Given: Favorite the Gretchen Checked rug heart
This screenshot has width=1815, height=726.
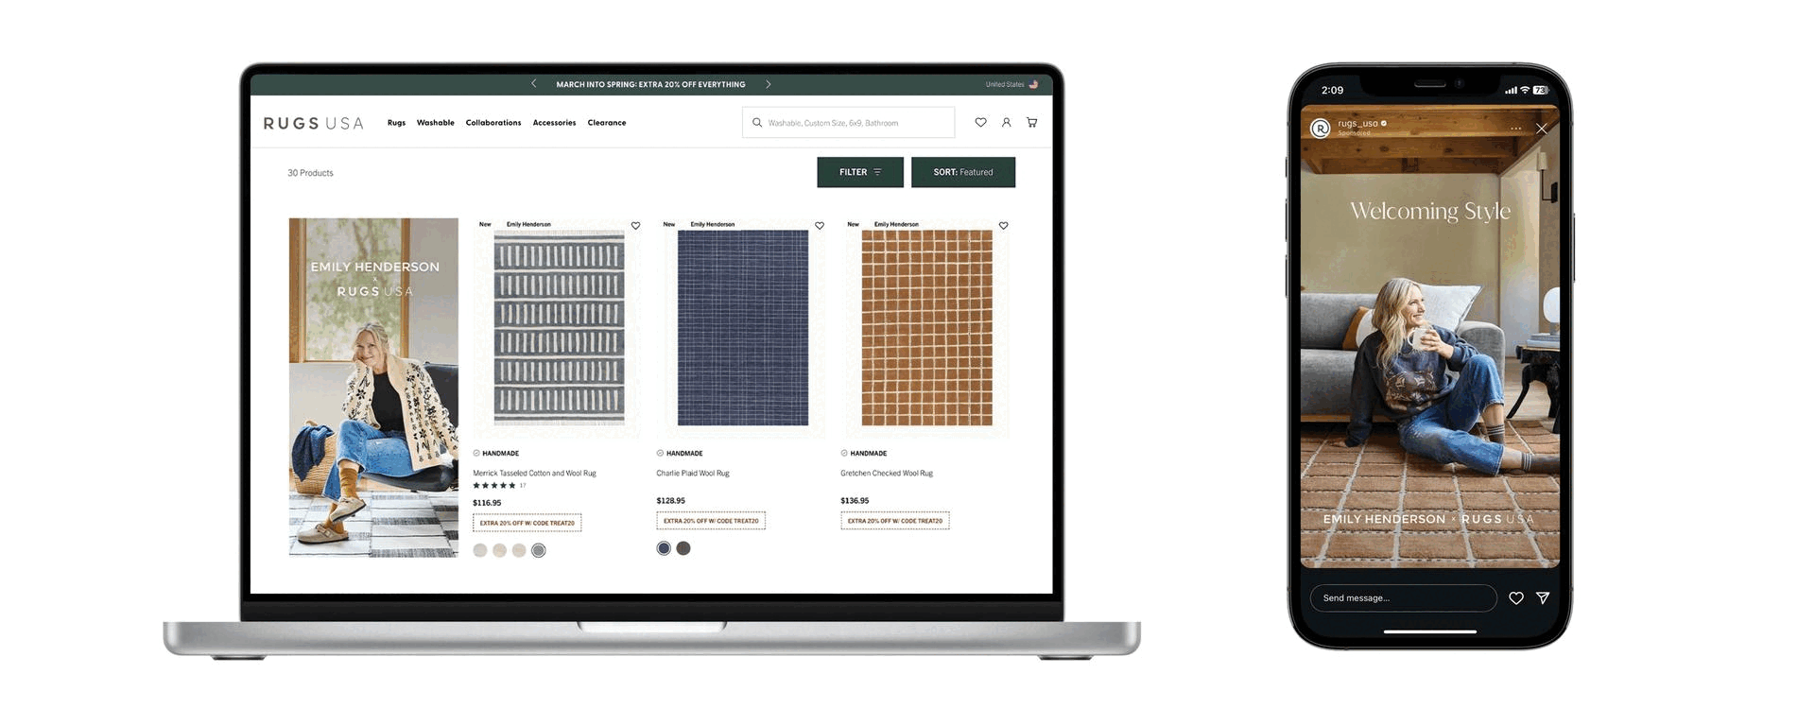Looking at the screenshot, I should (1004, 226).
